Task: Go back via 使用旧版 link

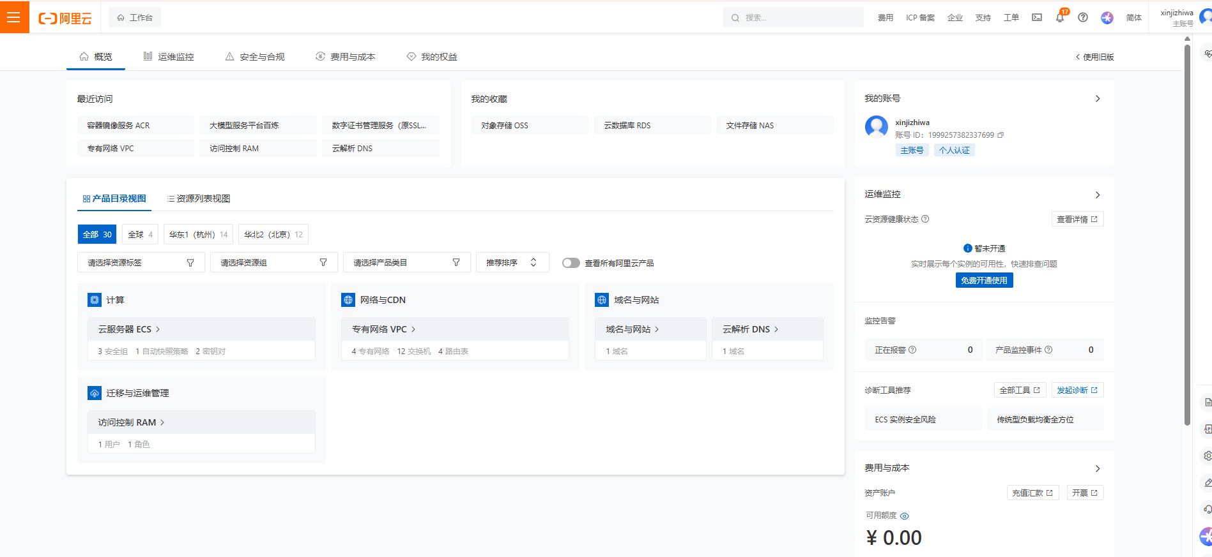Action: 1095,57
